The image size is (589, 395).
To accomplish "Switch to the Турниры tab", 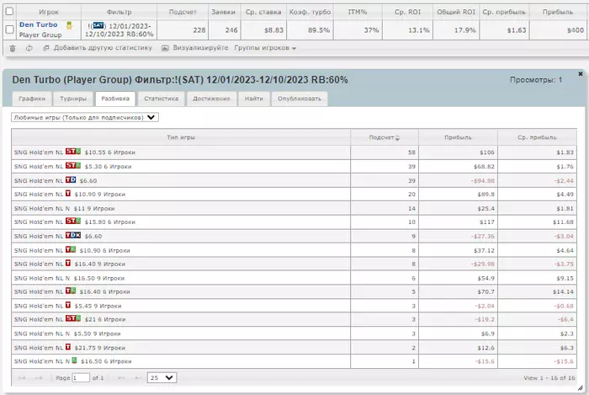I will pos(73,99).
